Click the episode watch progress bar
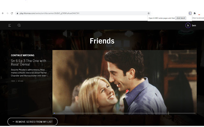The height and width of the screenshot is (127, 204). coord(124,113)
